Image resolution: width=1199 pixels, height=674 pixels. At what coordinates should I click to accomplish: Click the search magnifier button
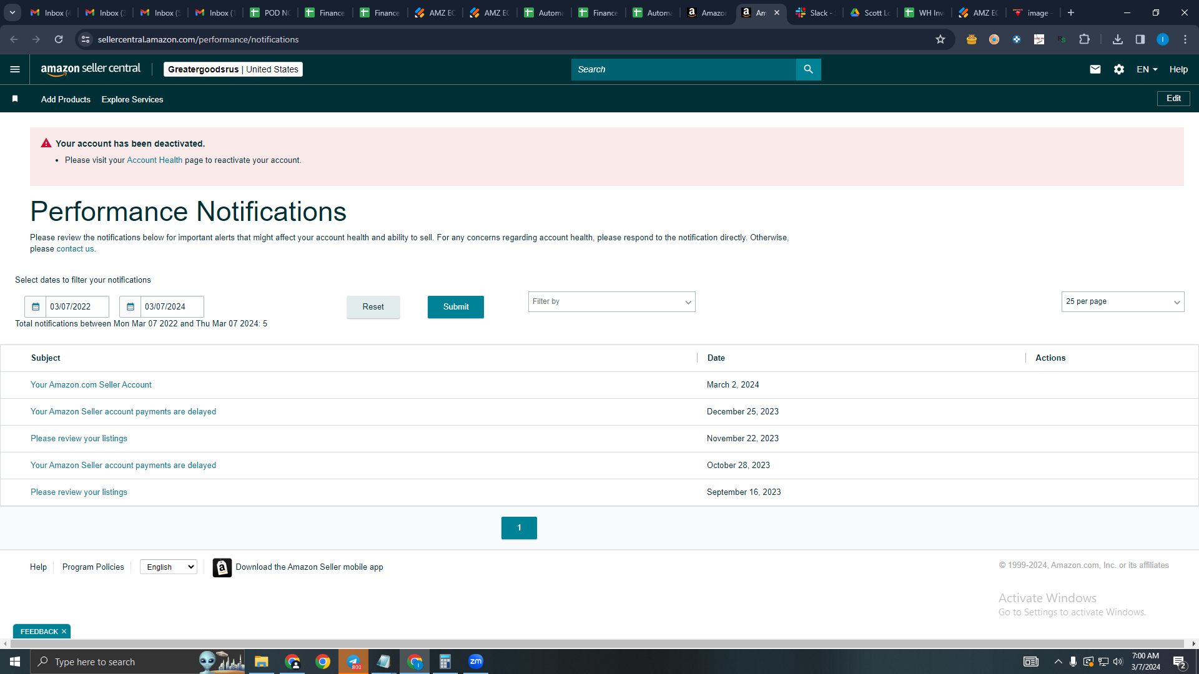pos(808,69)
